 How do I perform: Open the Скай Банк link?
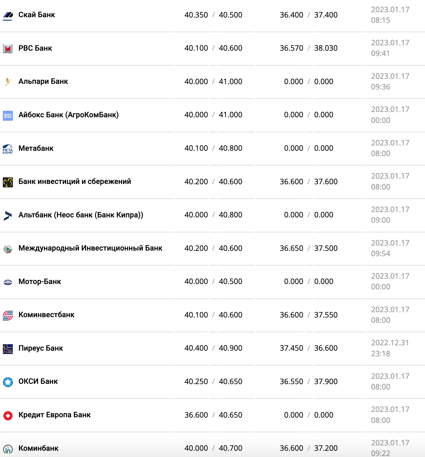point(37,15)
